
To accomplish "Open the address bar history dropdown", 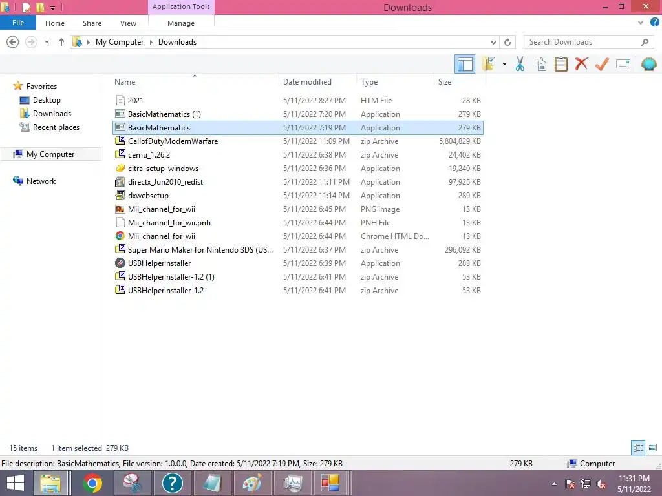I will (493, 42).
